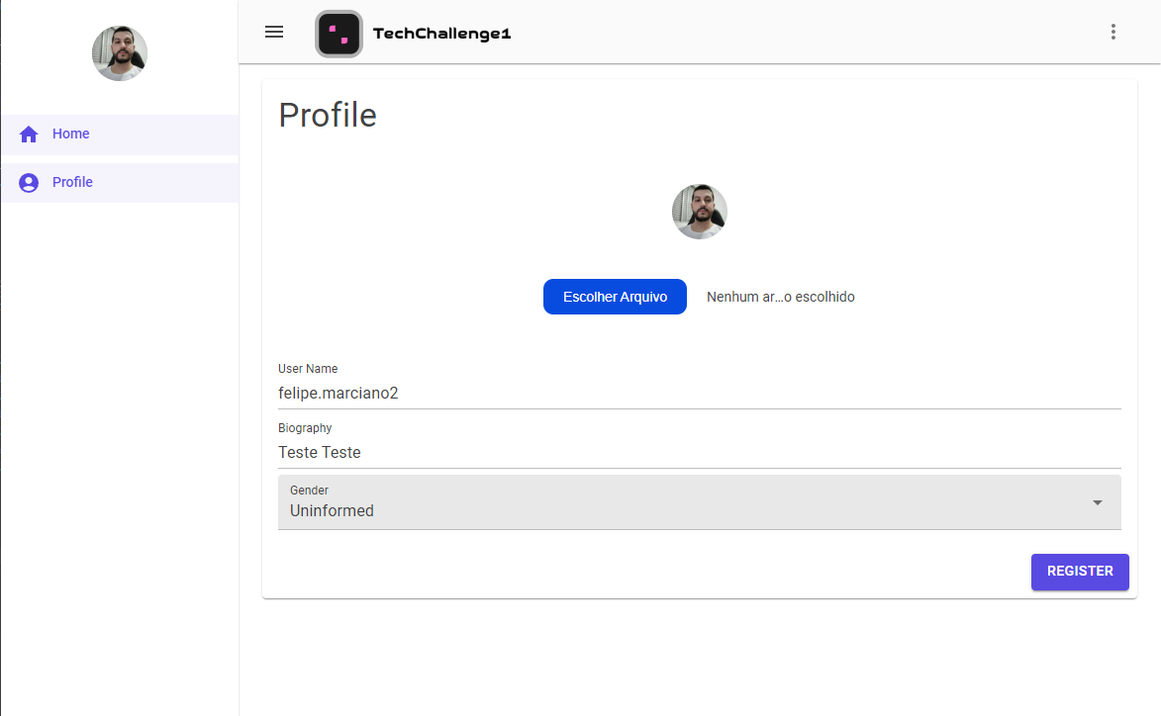Click the Profile person icon in sidebar

point(29,183)
